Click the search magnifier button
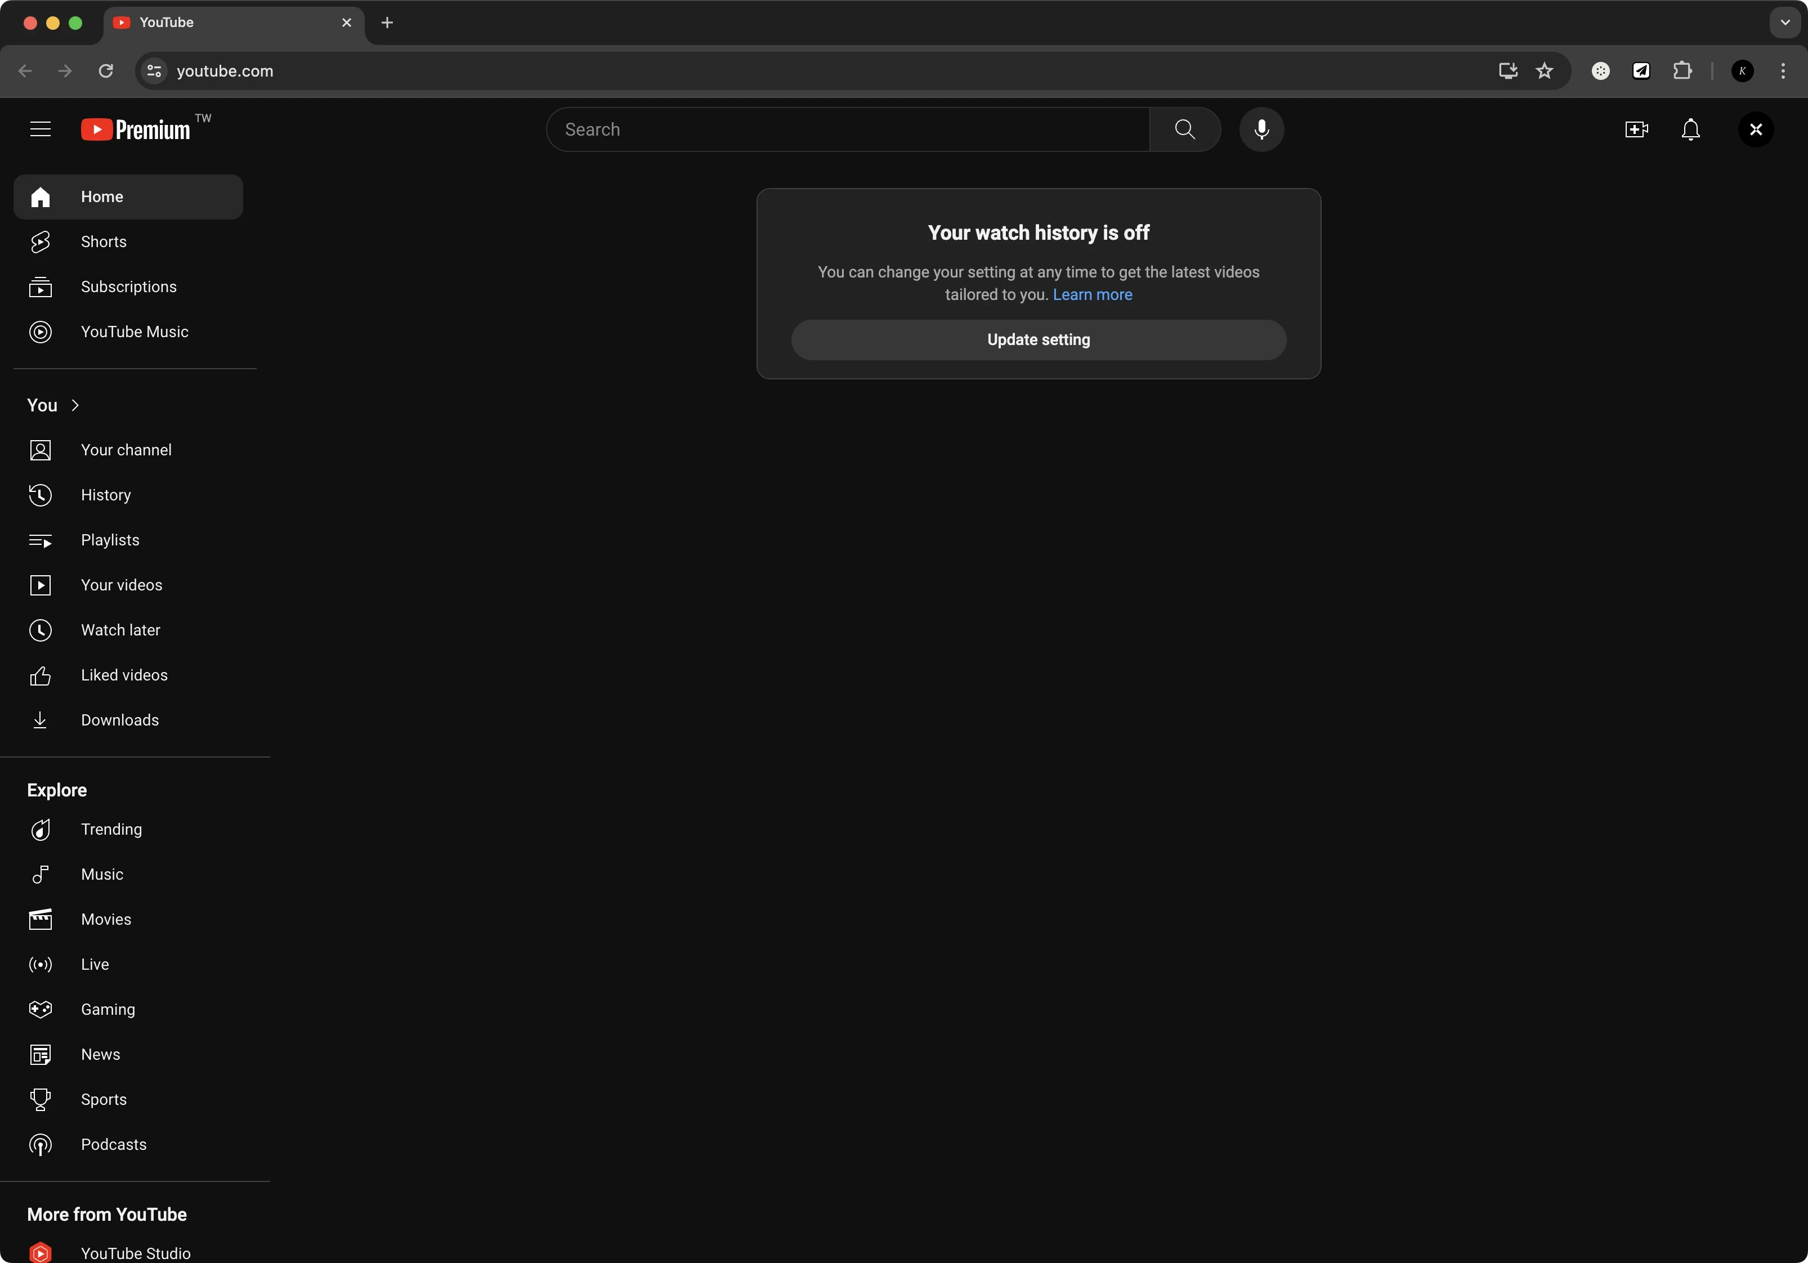The width and height of the screenshot is (1808, 1263). click(1184, 129)
